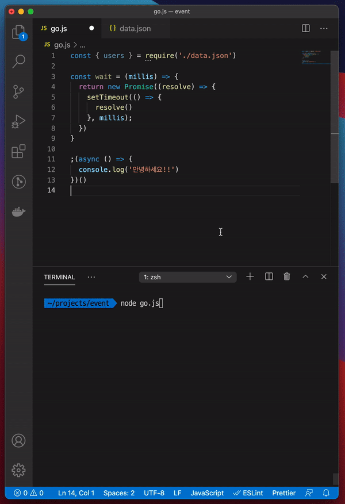Open the Source Control view
Viewport: 345px width, 504px height.
pyautogui.click(x=18, y=91)
